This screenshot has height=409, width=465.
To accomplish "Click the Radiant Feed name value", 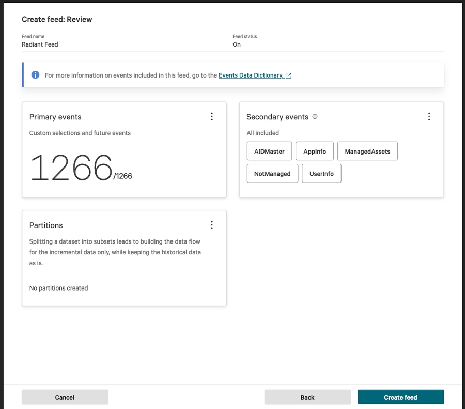I will coord(40,44).
